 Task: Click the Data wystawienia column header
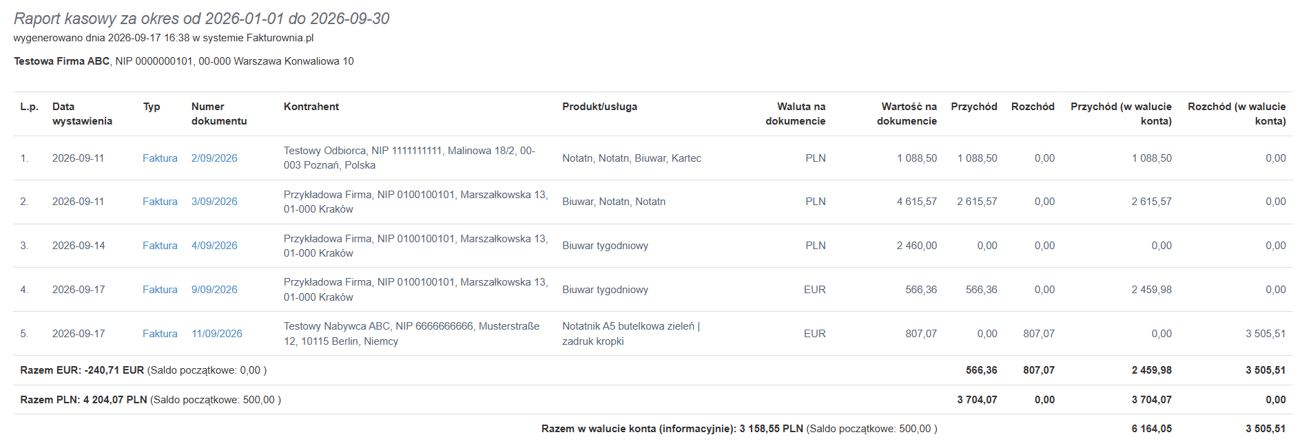82,114
